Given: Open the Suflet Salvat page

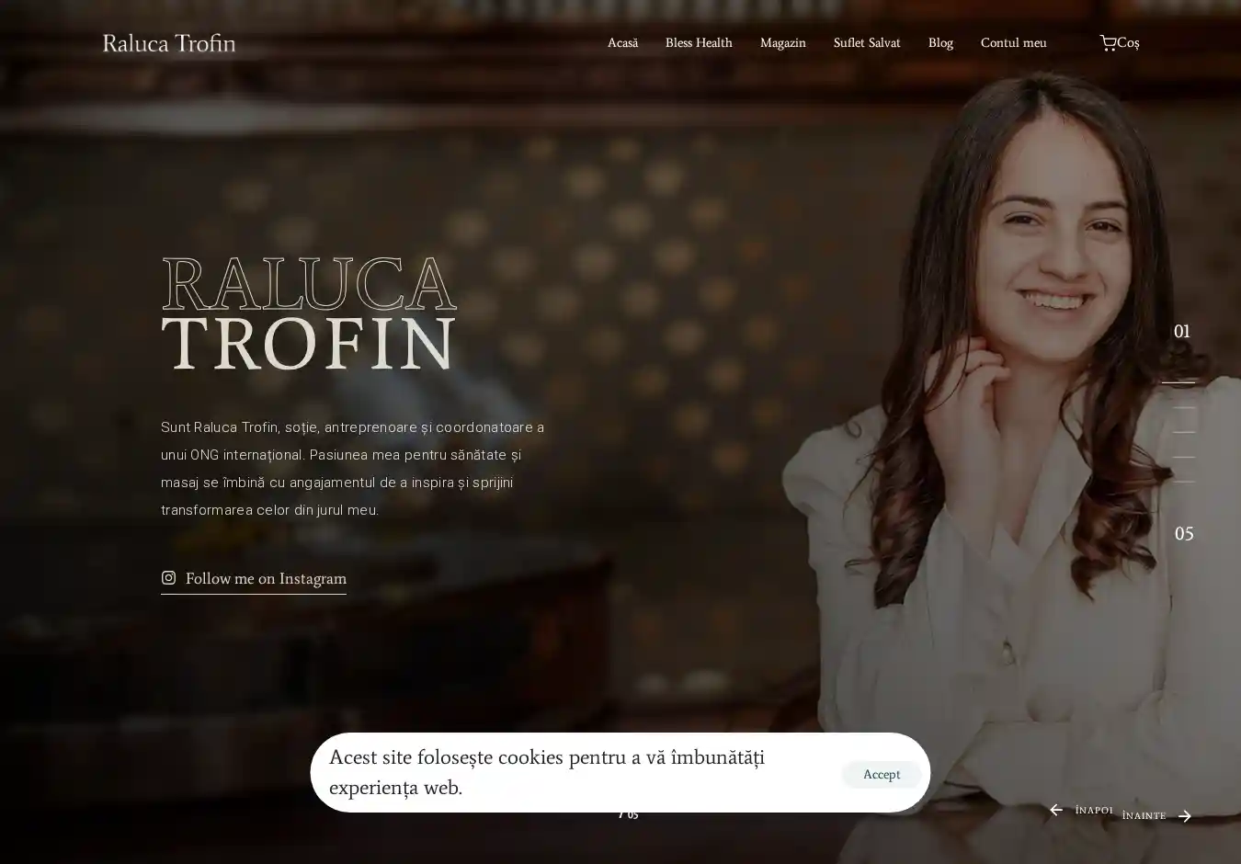Looking at the screenshot, I should (x=867, y=43).
